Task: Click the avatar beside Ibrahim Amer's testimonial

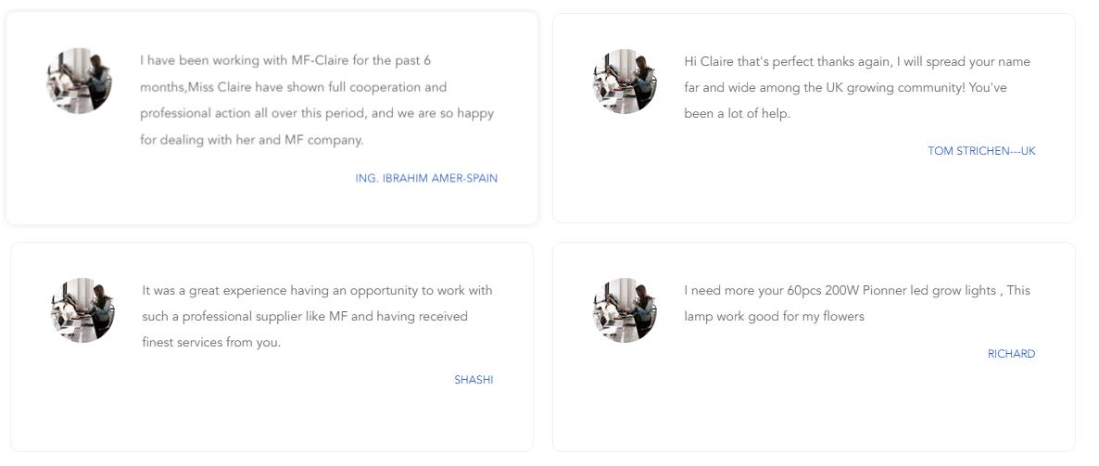Action: coord(79,82)
